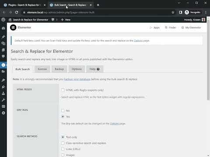Open a new browser tab with plus
210x157 pixels.
pyautogui.click(x=98, y=5)
